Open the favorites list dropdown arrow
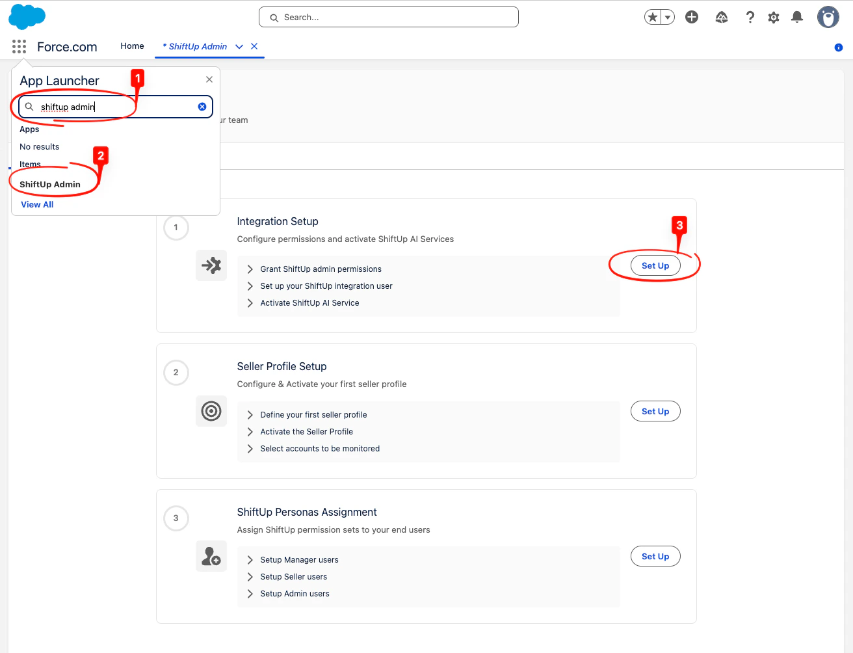853x653 pixels. [x=668, y=17]
